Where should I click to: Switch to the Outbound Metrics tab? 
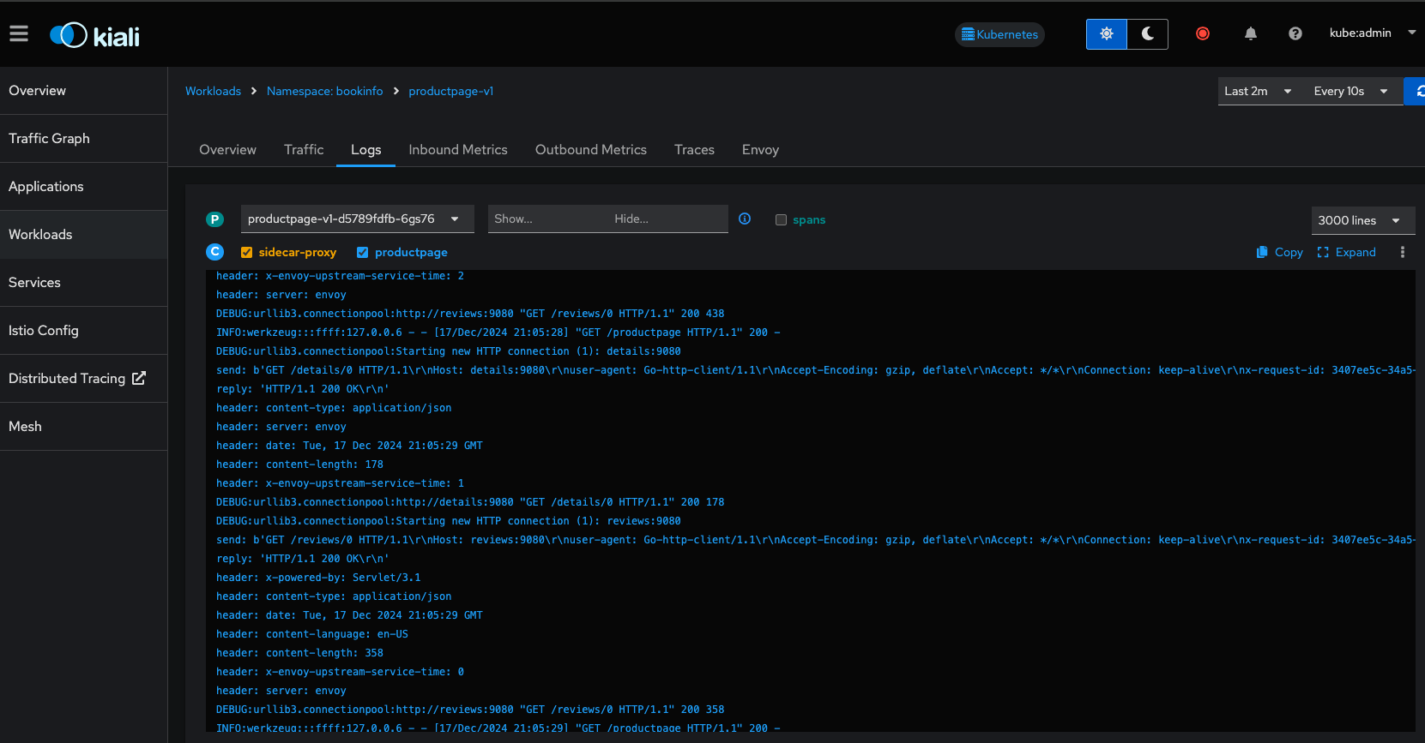[591, 149]
